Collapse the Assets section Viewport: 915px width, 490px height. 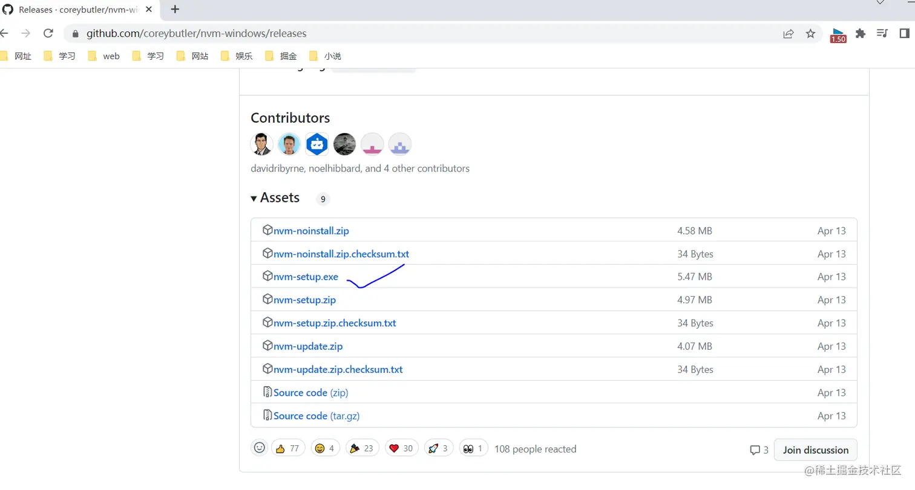pos(275,198)
